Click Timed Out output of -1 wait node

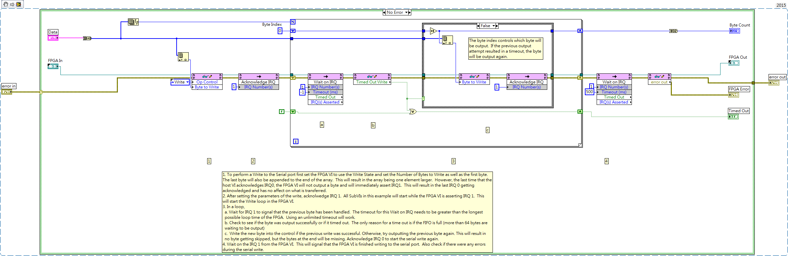tap(325, 97)
